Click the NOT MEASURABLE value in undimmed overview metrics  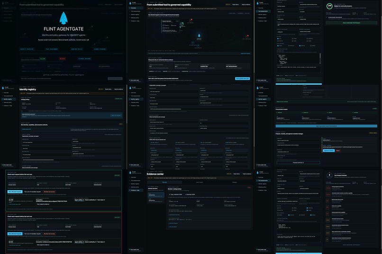point(231,66)
